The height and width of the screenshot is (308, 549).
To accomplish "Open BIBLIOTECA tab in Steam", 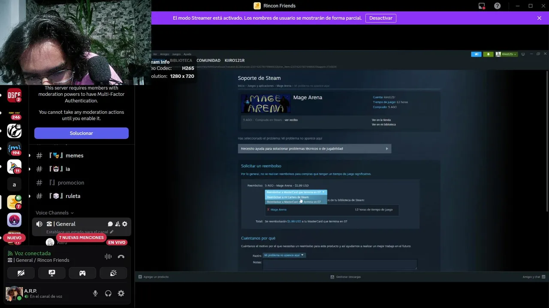I will pos(181,60).
